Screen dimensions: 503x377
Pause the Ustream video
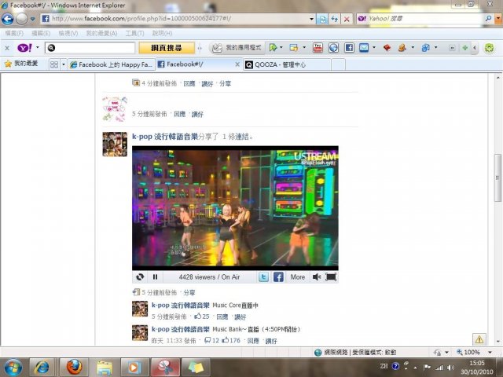coord(156,277)
